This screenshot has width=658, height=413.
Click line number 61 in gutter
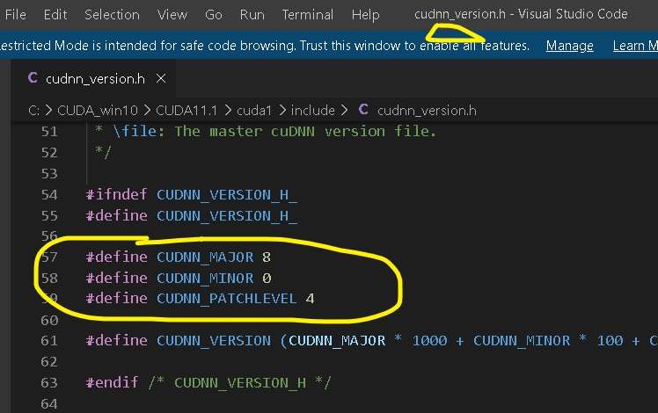(x=49, y=341)
